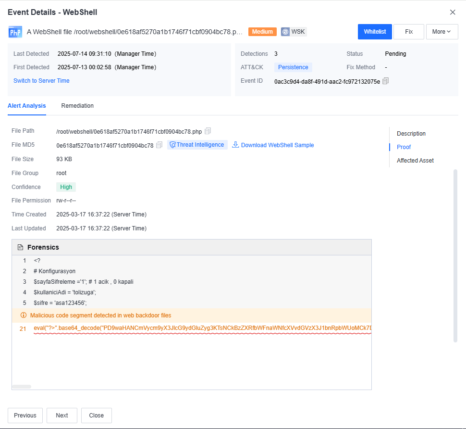Copy the Event ID value

pos(385,81)
